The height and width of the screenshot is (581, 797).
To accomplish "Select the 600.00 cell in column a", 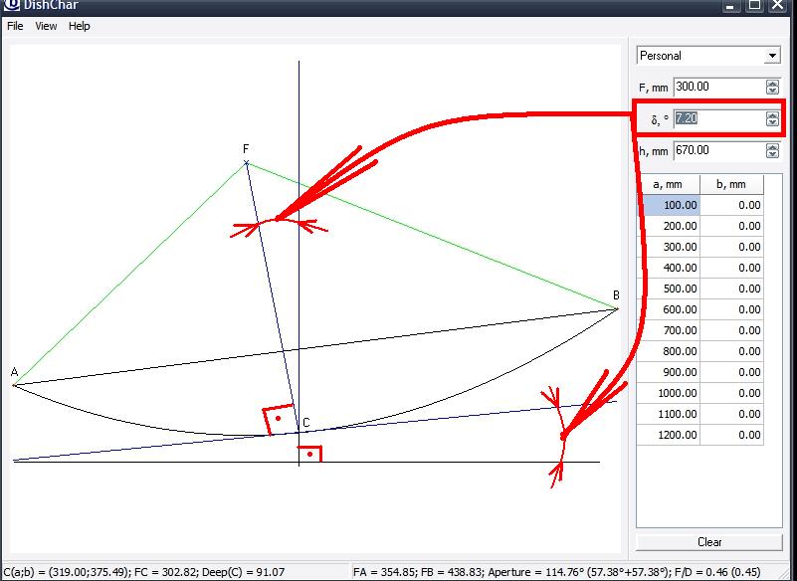I will click(668, 309).
